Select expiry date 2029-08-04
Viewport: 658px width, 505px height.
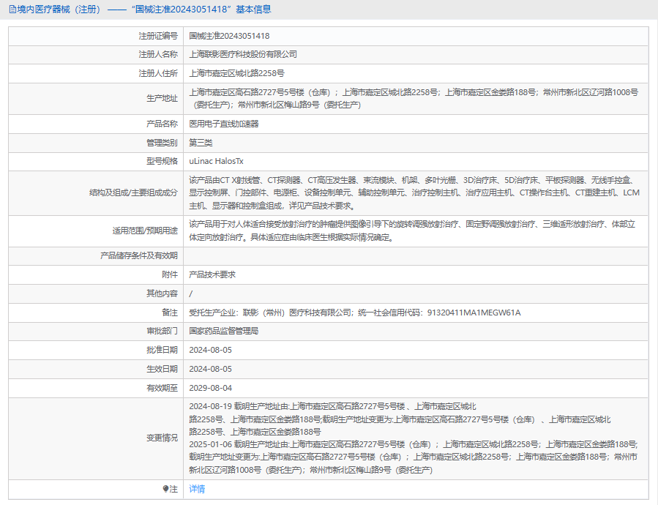coord(210,388)
